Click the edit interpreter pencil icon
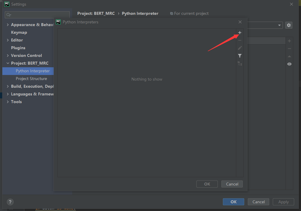 point(240,48)
